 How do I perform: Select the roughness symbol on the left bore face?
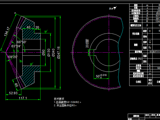click(x=21, y=61)
